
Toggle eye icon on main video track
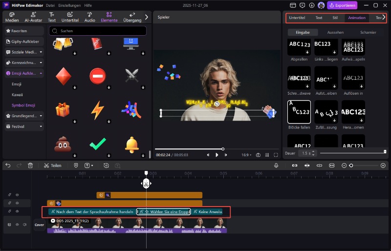[x=17, y=225]
